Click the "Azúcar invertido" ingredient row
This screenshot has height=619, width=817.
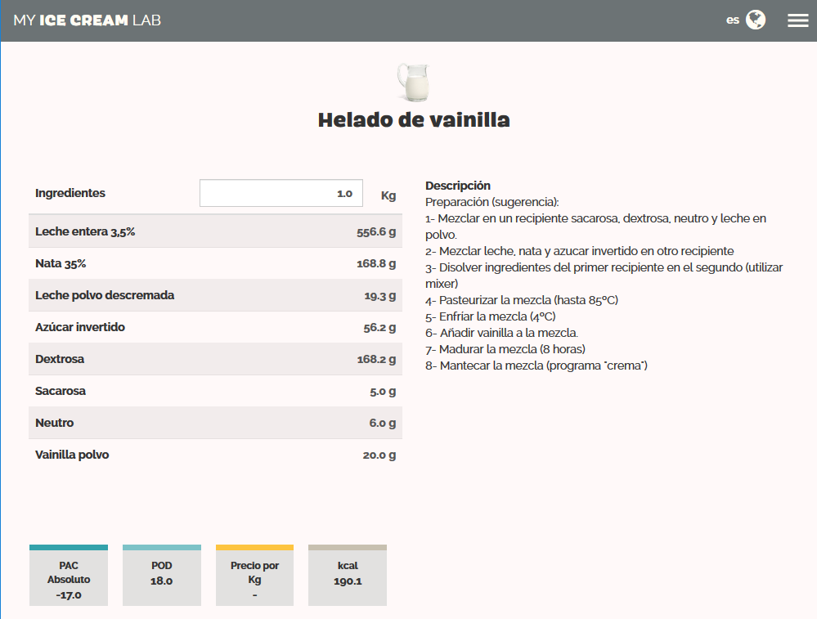(215, 327)
